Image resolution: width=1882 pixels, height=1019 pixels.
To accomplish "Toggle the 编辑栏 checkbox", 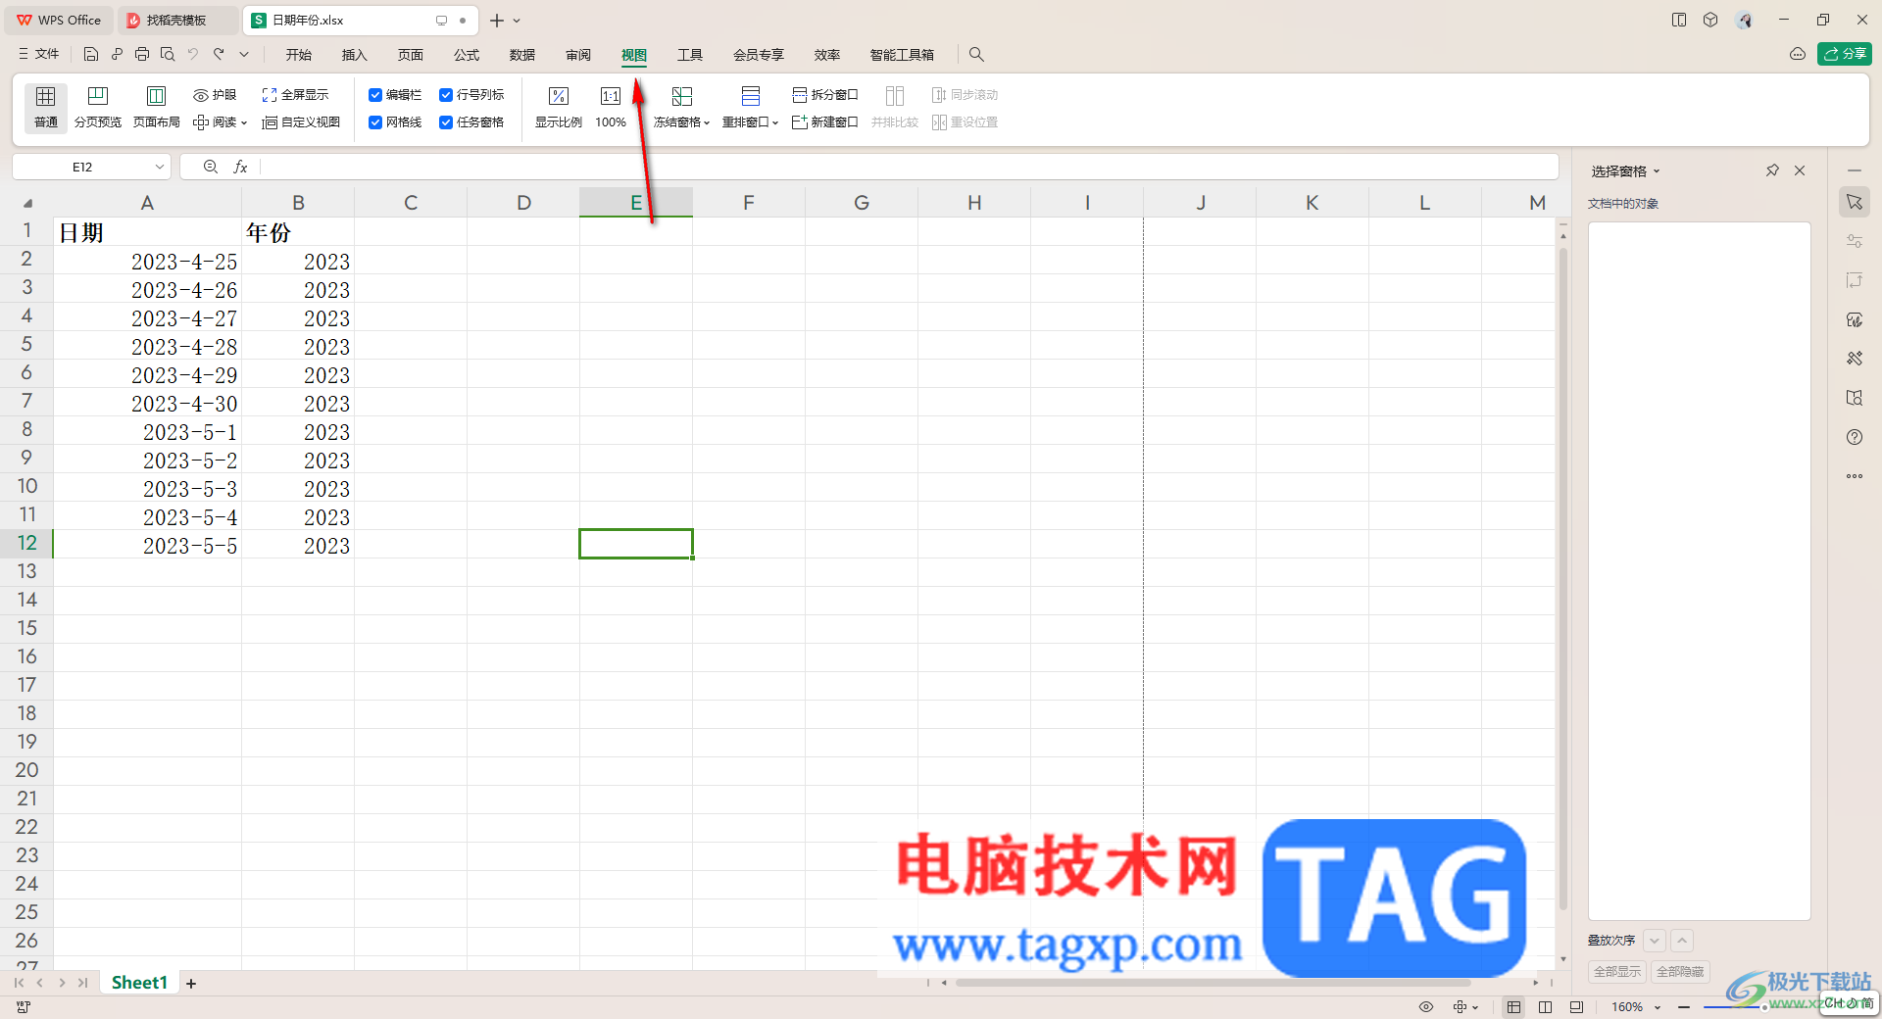I will pos(375,95).
